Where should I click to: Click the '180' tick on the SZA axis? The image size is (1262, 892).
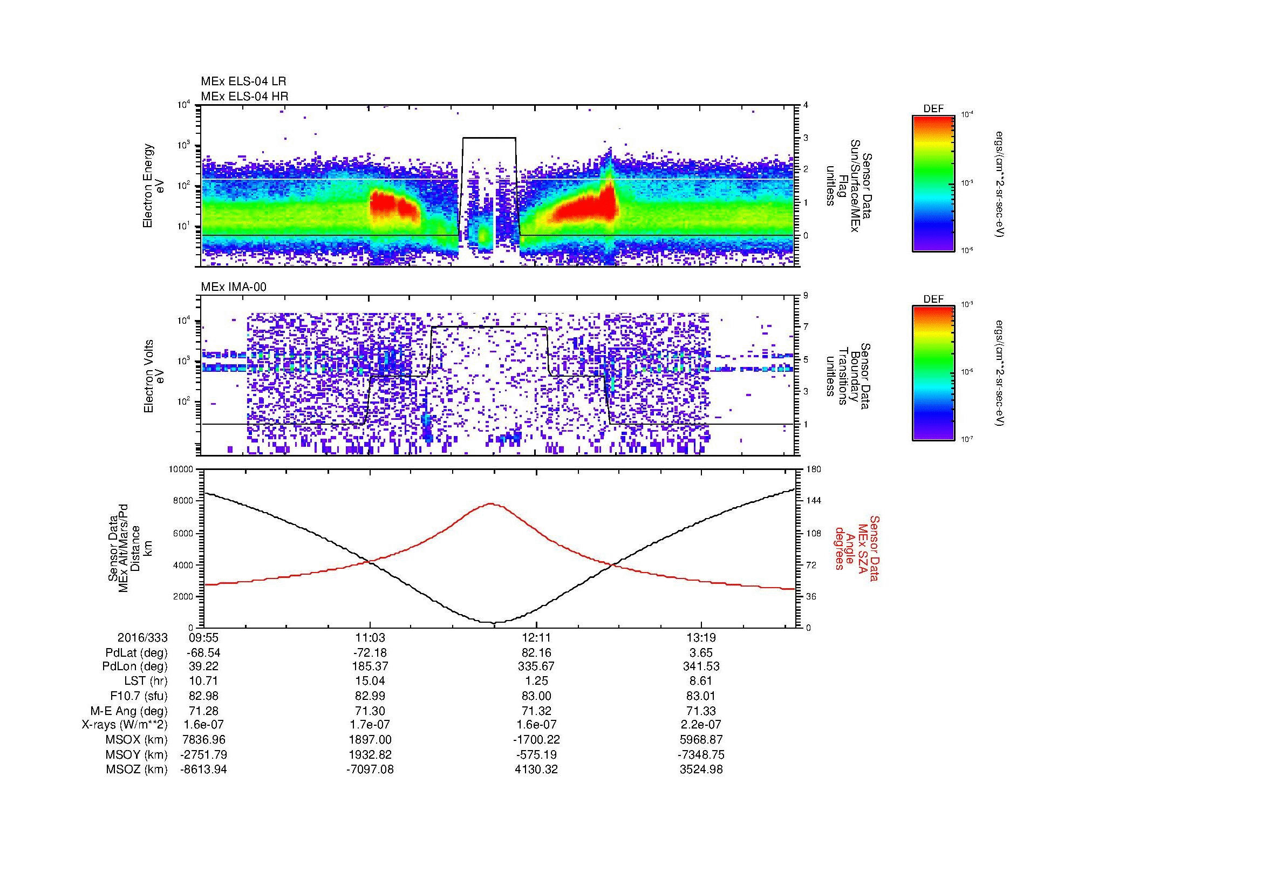814,469
